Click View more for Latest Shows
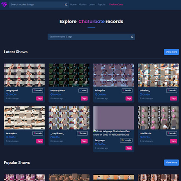This screenshot has width=181, height=181. [x=171, y=52]
